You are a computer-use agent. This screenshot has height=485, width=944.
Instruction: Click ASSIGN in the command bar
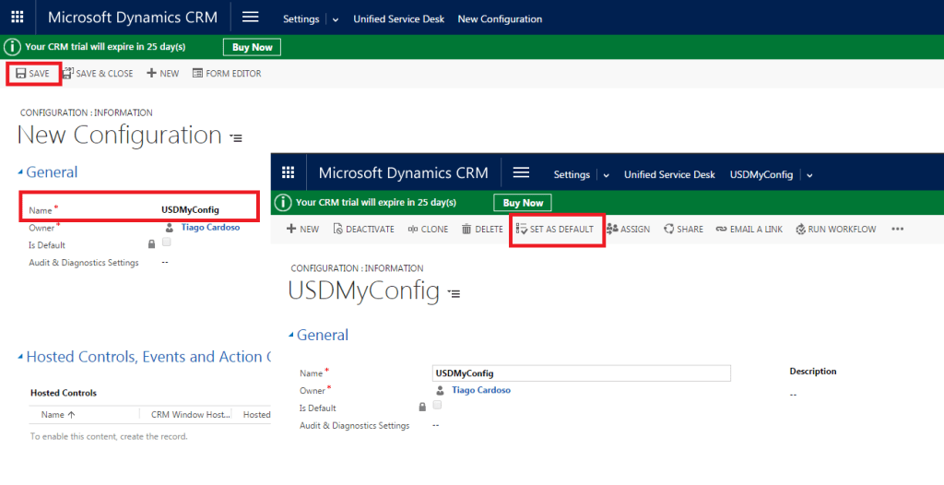pyautogui.click(x=628, y=230)
